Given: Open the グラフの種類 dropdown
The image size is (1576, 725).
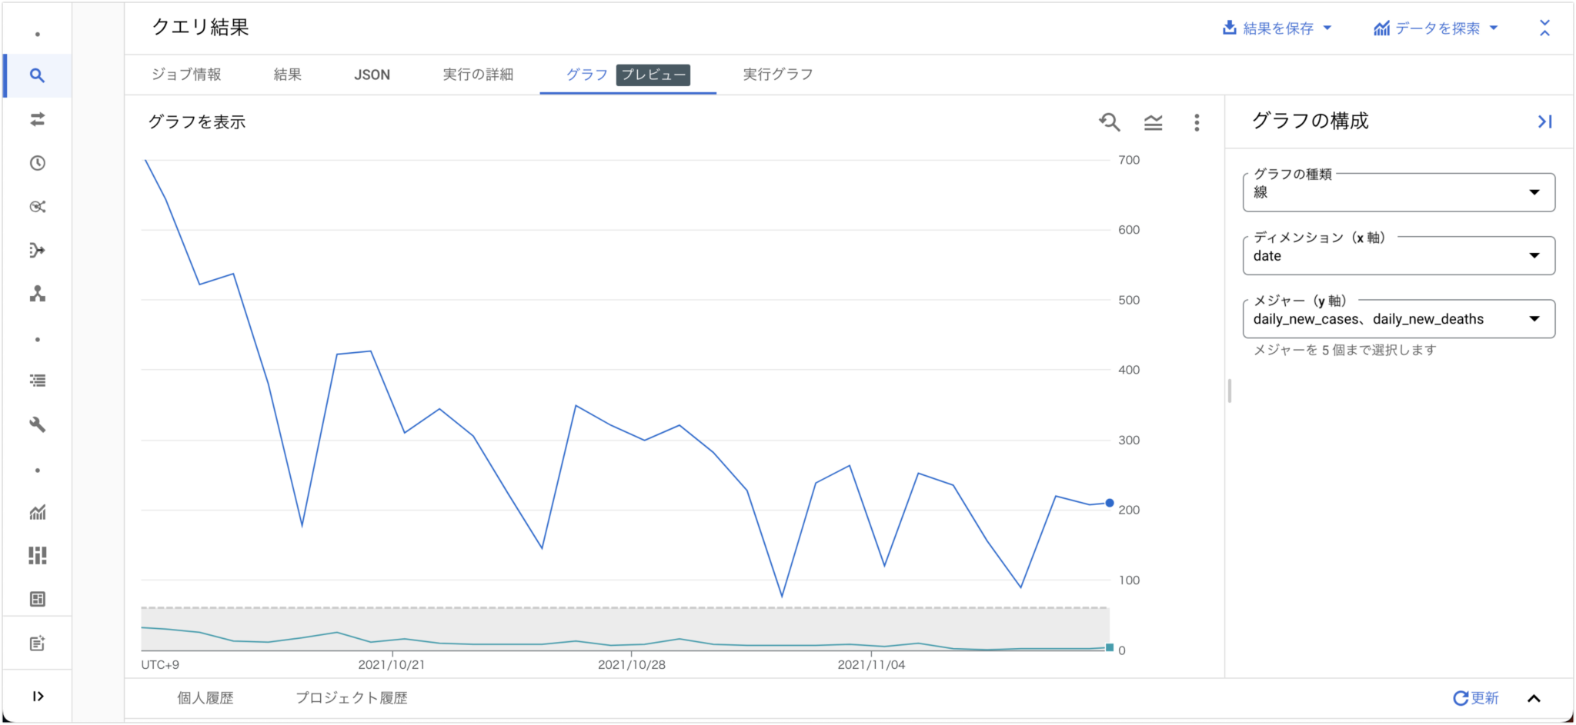Looking at the screenshot, I should pyautogui.click(x=1398, y=192).
